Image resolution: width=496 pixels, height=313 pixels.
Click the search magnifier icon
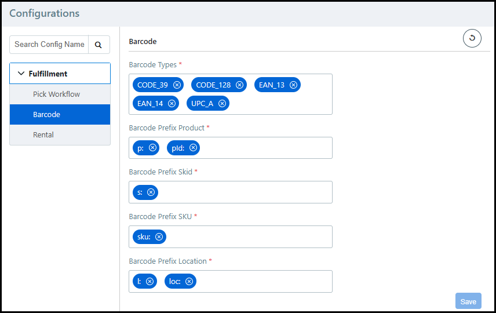[x=99, y=45]
